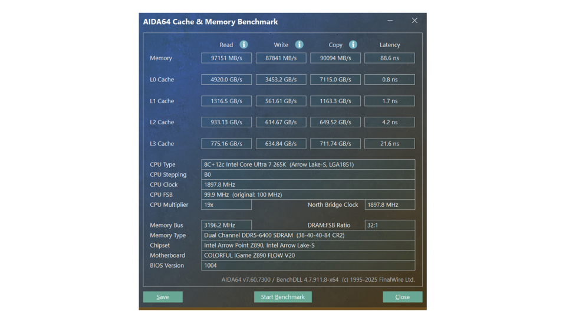This screenshot has width=566, height=323.
Task: Click the info icon next to Copy
Action: coord(353,44)
